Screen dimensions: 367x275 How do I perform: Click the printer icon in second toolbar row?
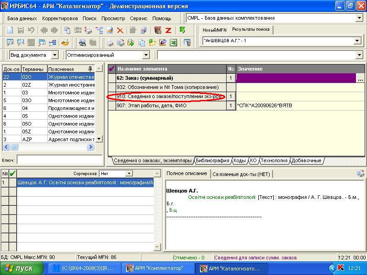[x=110, y=43]
